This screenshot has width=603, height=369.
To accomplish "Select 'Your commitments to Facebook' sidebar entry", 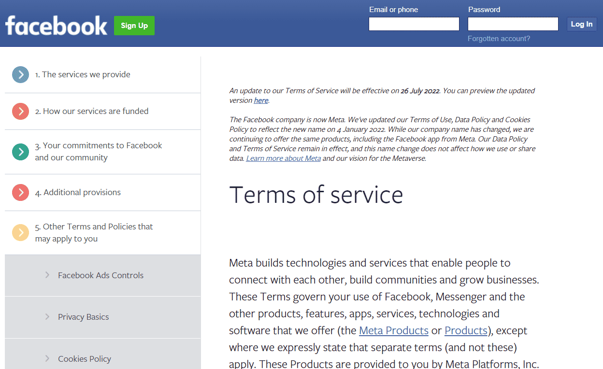I will 99,151.
